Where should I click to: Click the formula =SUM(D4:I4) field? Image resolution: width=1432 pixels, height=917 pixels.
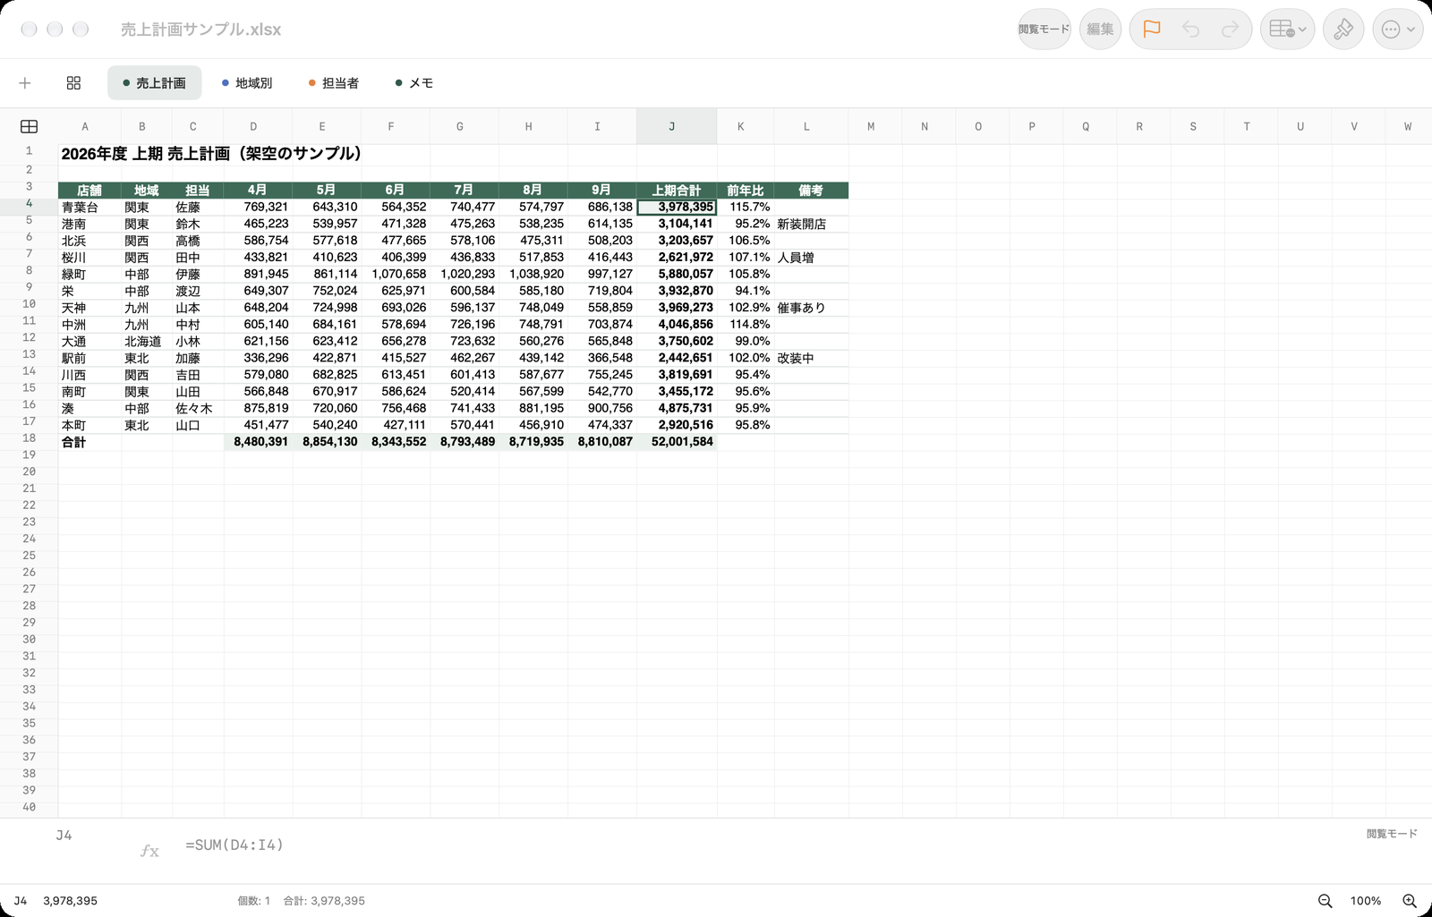click(x=234, y=845)
